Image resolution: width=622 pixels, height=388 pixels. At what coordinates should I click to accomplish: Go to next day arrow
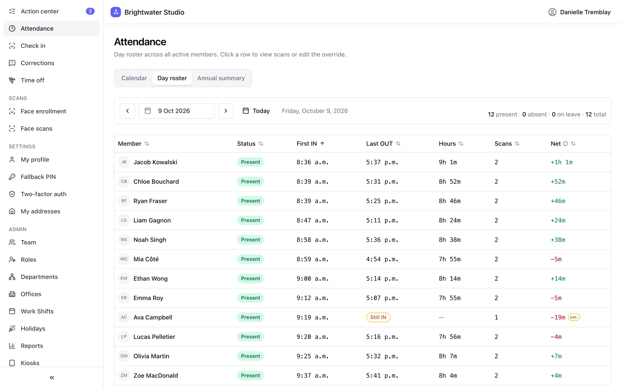(x=226, y=111)
